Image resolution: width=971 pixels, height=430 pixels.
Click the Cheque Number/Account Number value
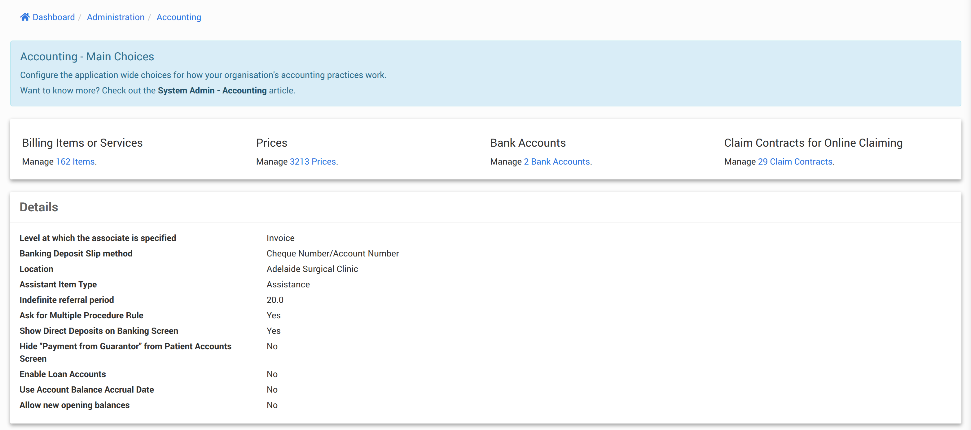(x=332, y=254)
